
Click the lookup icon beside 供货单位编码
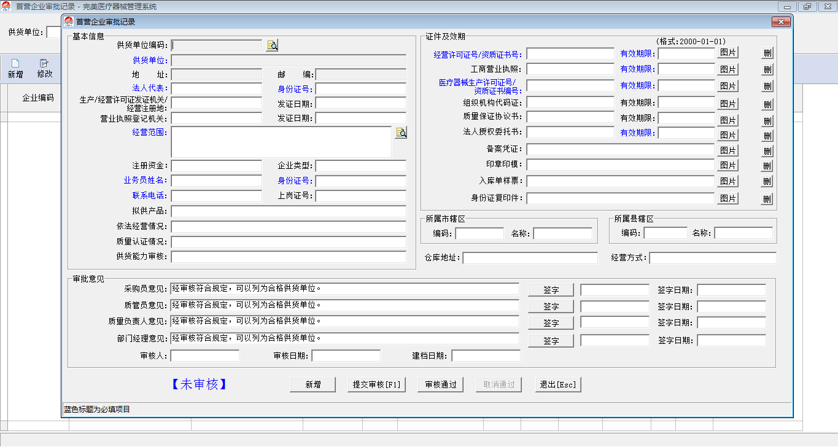click(272, 45)
